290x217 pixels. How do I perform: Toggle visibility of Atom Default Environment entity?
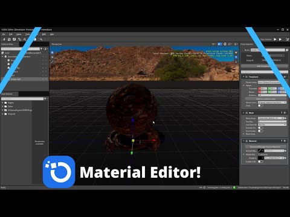click(x=43, y=57)
